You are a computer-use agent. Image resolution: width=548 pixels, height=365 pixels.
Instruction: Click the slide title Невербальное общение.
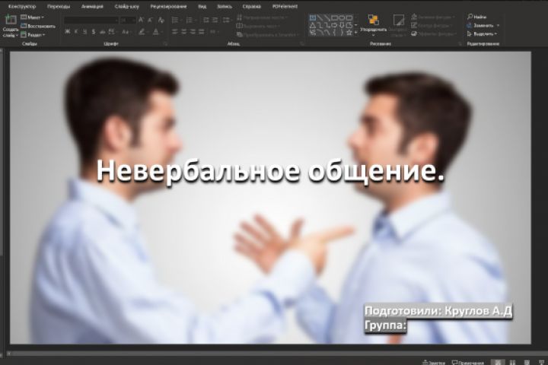click(x=270, y=171)
